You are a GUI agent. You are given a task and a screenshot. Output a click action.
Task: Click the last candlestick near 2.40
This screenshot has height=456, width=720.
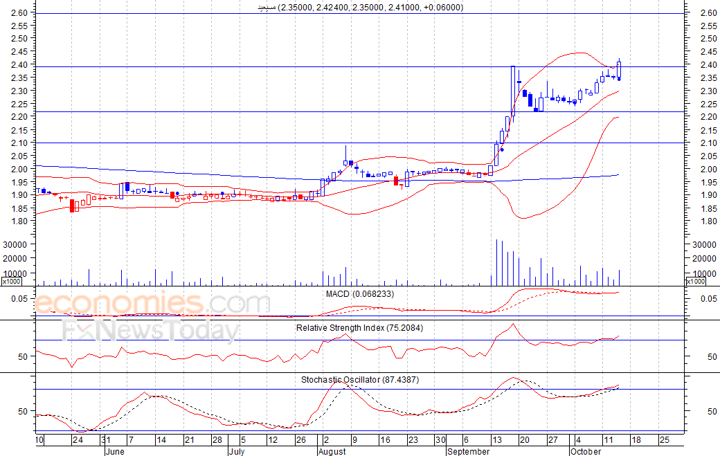(x=620, y=69)
